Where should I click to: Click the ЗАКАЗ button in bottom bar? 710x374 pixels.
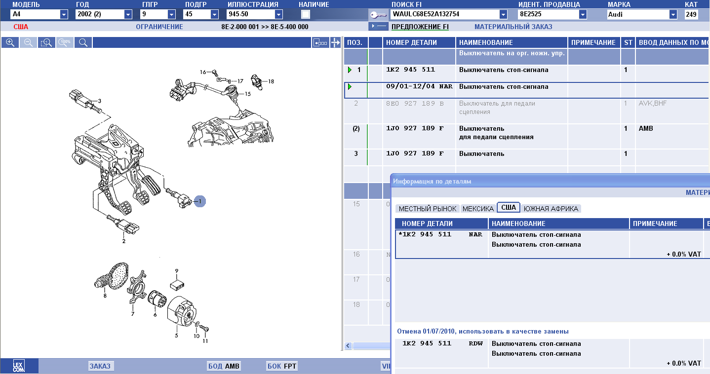[x=100, y=366]
